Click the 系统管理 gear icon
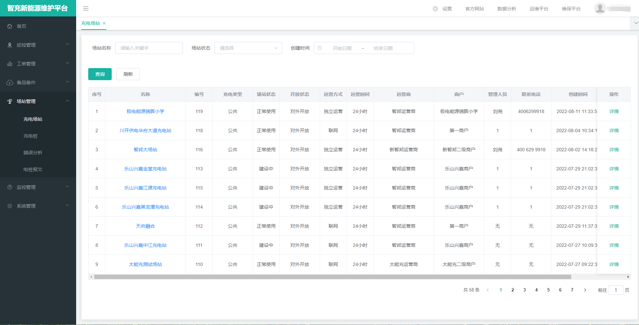The height and width of the screenshot is (325, 639). tap(10, 206)
